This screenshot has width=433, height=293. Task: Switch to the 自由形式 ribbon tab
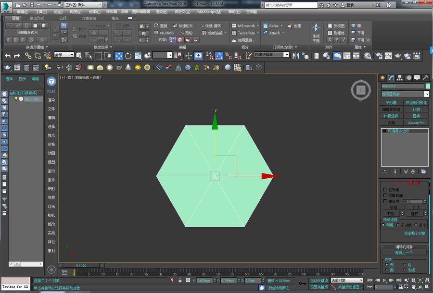[37, 18]
